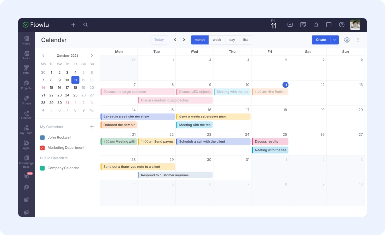Open the My Team sidebar icon
Image resolution: width=385 pixels, height=235 pixels.
click(x=26, y=130)
